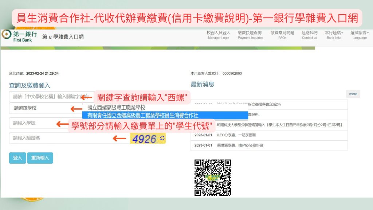Screen dimensions: 373x210
Task: Click the QR code image
Action: pyautogui.click(x=213, y=178)
